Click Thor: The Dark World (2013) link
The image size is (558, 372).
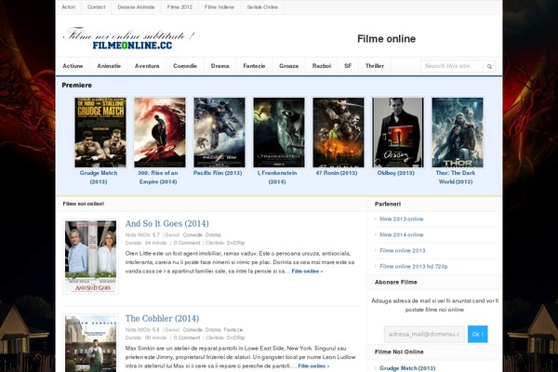456,178
